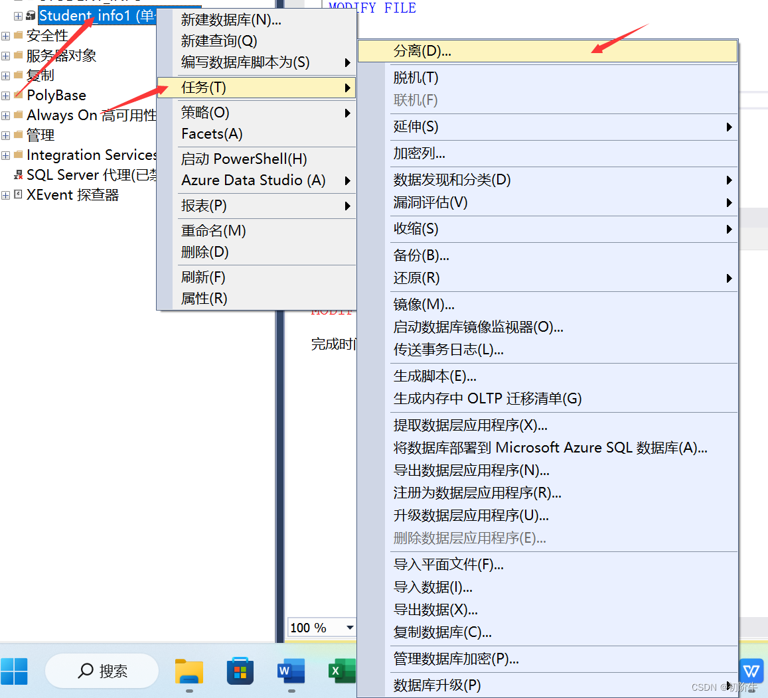This screenshot has width=768, height=698.
Task: Open Azure Data Studio (A) submenu
Action: click(x=257, y=180)
